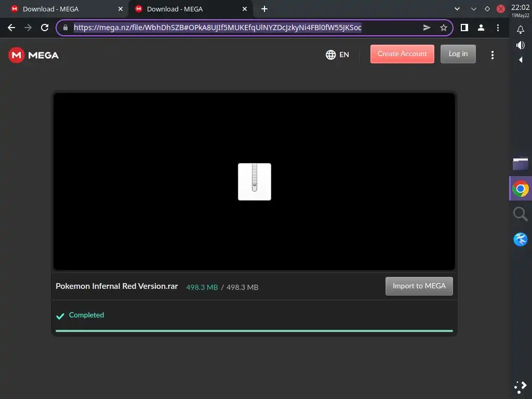Image resolution: width=532 pixels, height=399 pixels.
Task: Launch the blue bird app in the dock
Action: click(521, 239)
